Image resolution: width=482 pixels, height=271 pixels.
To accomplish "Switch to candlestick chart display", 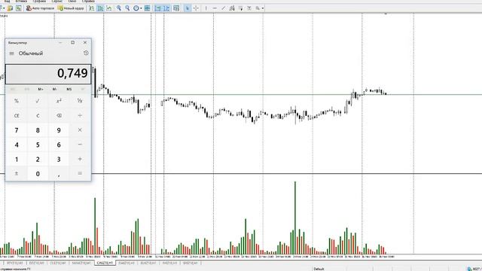I will 100,8.
